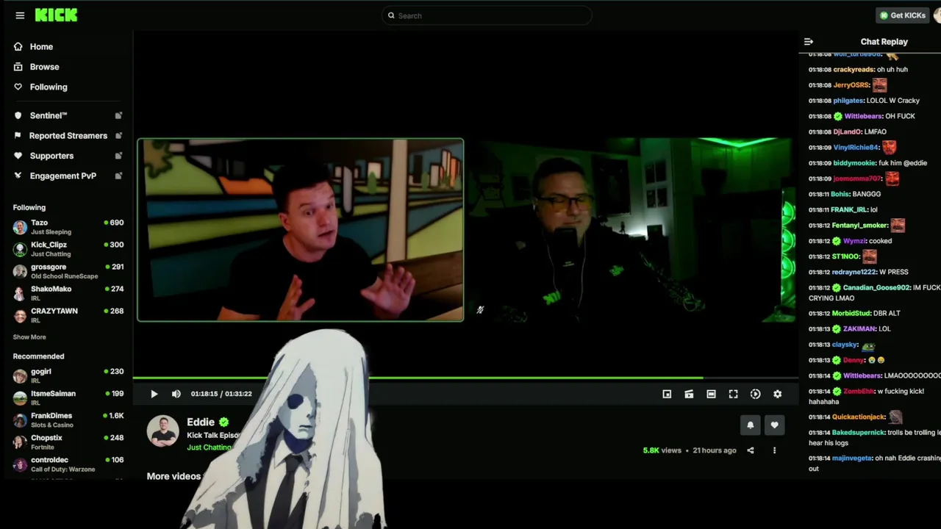Open recommended channel gogirl
The width and height of the screenshot is (941, 529).
[x=68, y=376]
